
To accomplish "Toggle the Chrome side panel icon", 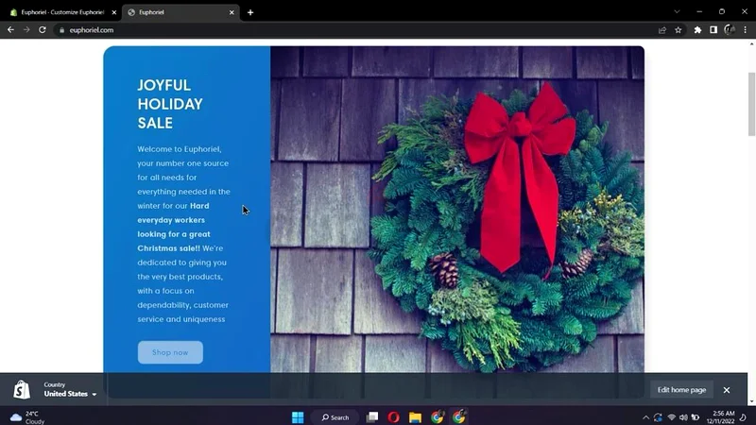I will 713,30.
